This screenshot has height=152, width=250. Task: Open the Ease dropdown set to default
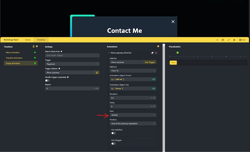tap(133, 115)
